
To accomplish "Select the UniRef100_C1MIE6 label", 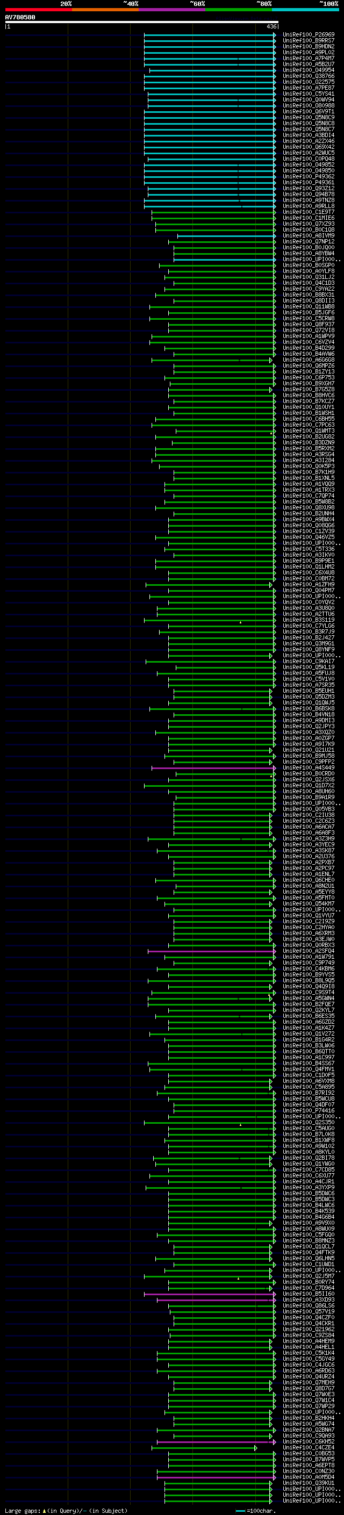I will [309, 218].
